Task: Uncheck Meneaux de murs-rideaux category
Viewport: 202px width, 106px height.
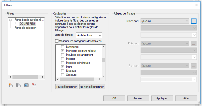Action: [63, 51]
